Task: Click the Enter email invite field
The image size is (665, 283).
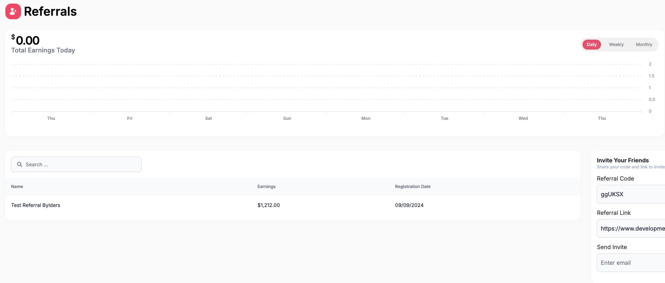Action: pos(631,263)
